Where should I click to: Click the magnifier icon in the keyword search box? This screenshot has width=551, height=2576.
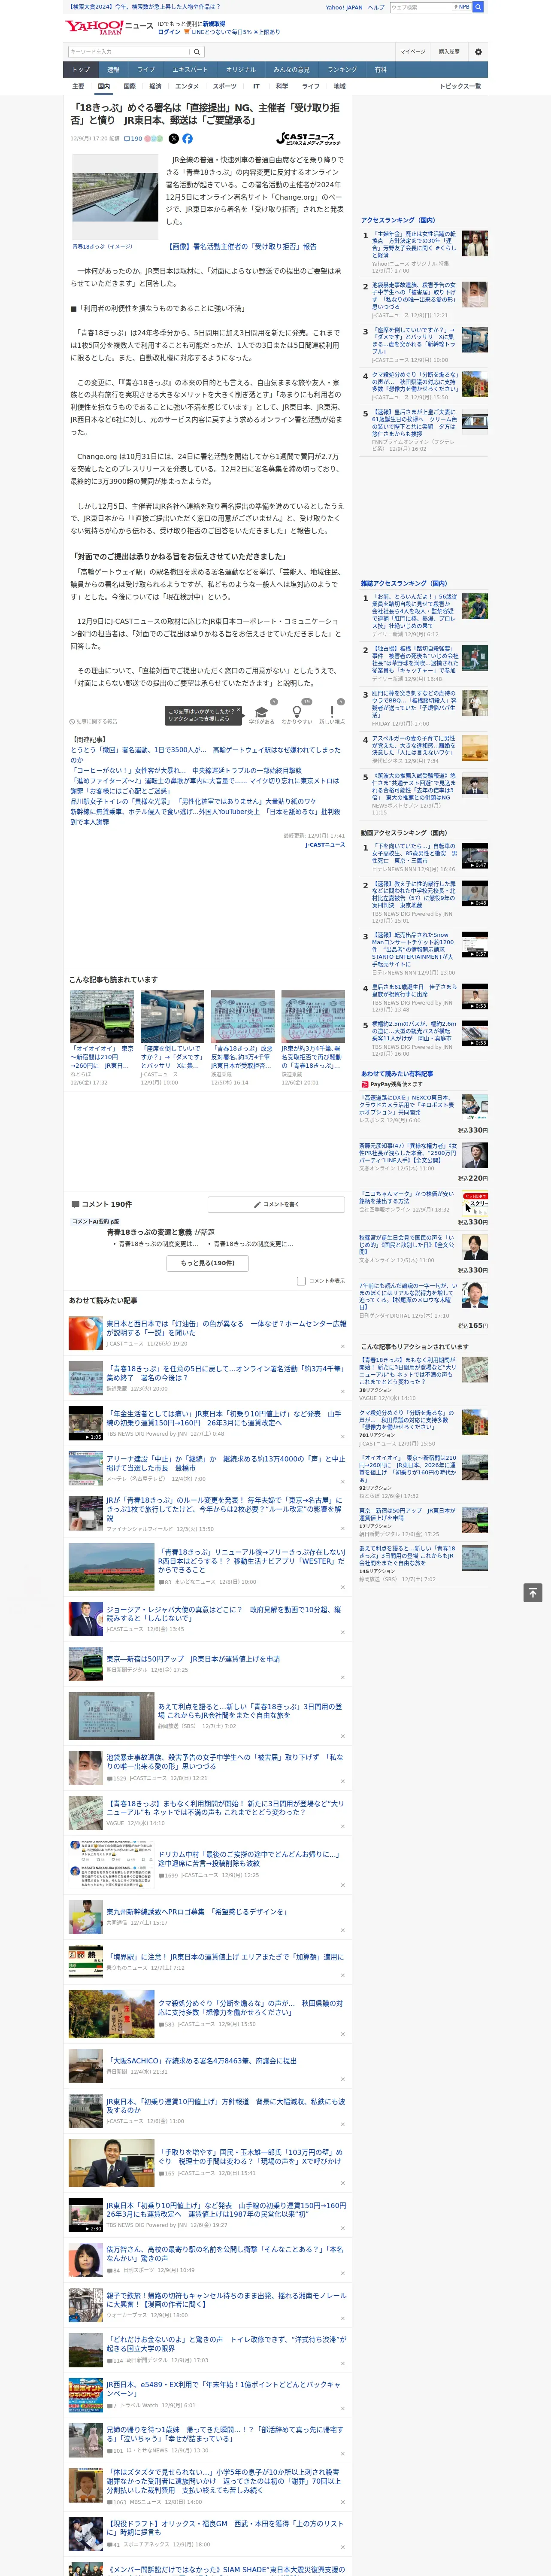[197, 52]
